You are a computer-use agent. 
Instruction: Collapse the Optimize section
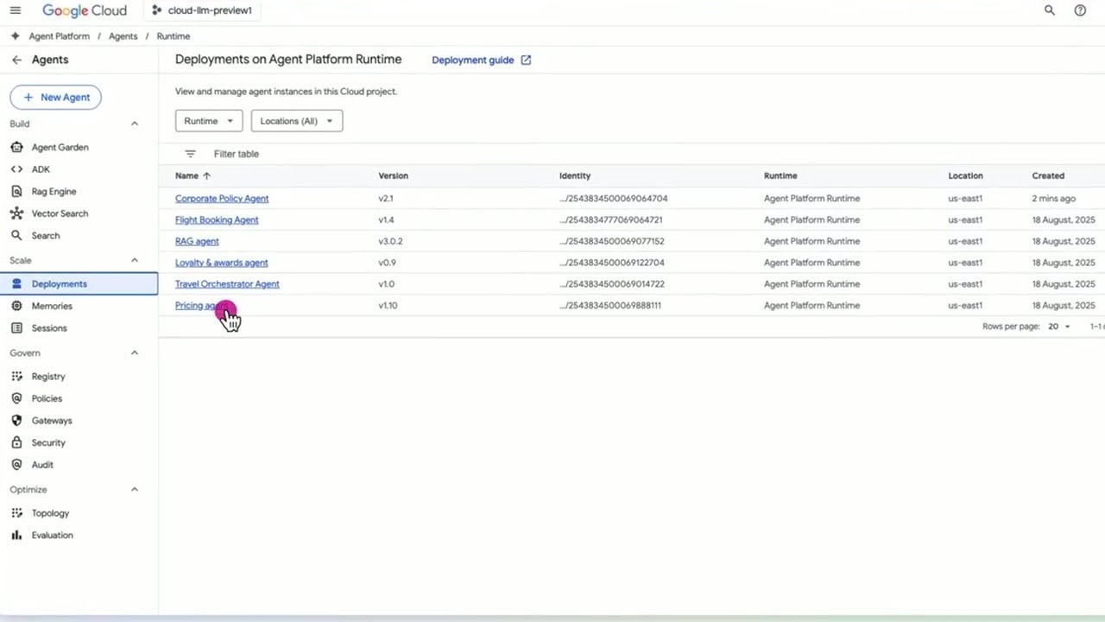click(135, 489)
